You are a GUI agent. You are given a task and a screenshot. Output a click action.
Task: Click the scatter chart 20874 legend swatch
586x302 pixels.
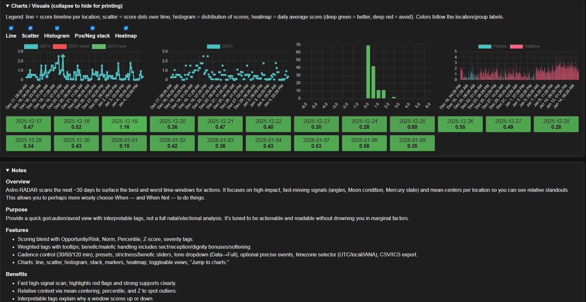coord(213,46)
